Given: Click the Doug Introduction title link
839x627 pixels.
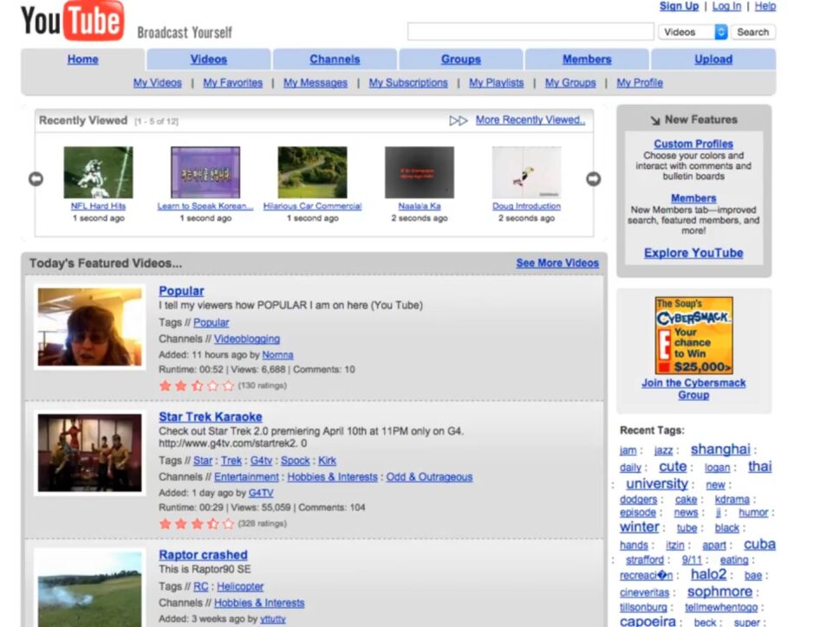Looking at the screenshot, I should pos(526,206).
